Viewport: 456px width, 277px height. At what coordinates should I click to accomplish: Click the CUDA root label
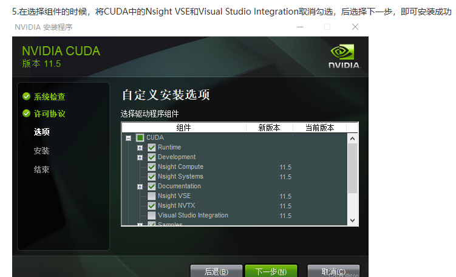tap(155, 137)
